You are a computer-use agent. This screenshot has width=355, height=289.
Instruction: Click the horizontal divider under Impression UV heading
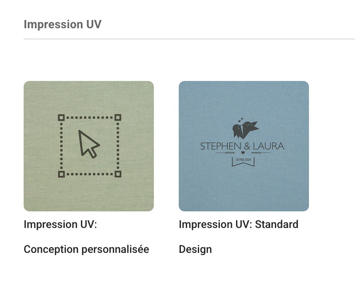(x=189, y=39)
